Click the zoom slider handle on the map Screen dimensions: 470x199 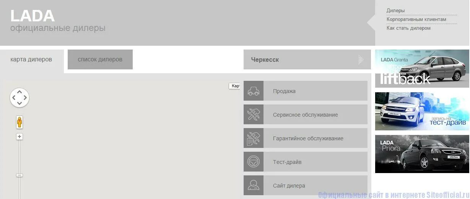coord(20,175)
